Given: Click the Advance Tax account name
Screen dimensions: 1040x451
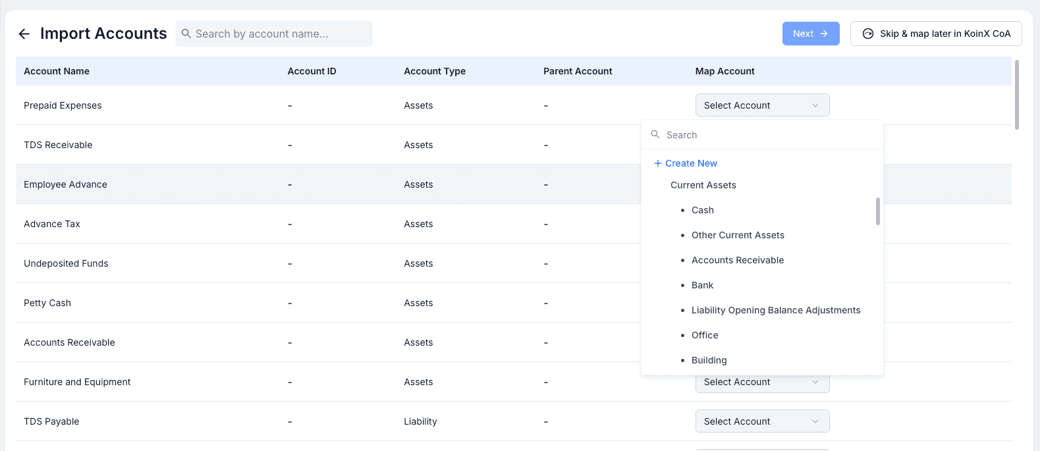Looking at the screenshot, I should tap(52, 224).
